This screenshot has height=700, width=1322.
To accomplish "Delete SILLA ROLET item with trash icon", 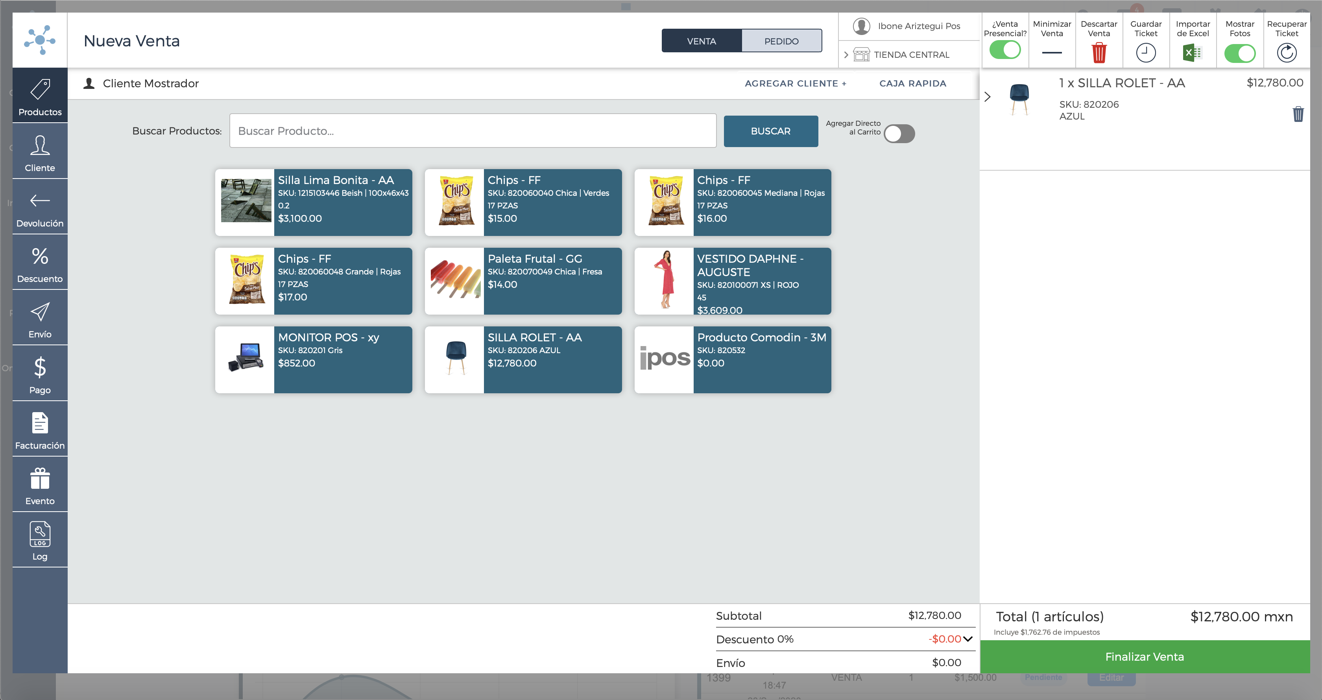I will tap(1298, 114).
